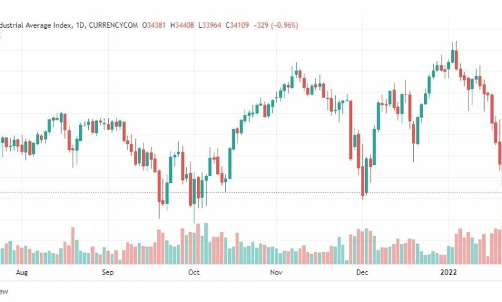
Task: Click the open value O34381
Action: (x=154, y=25)
